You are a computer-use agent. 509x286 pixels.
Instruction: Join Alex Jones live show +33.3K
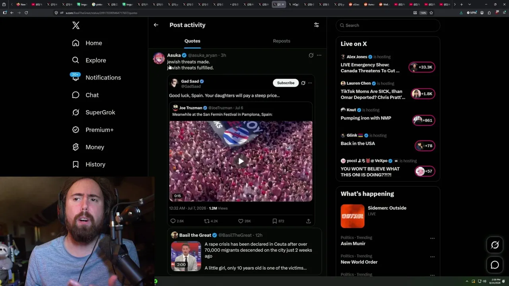pyautogui.click(x=422, y=67)
